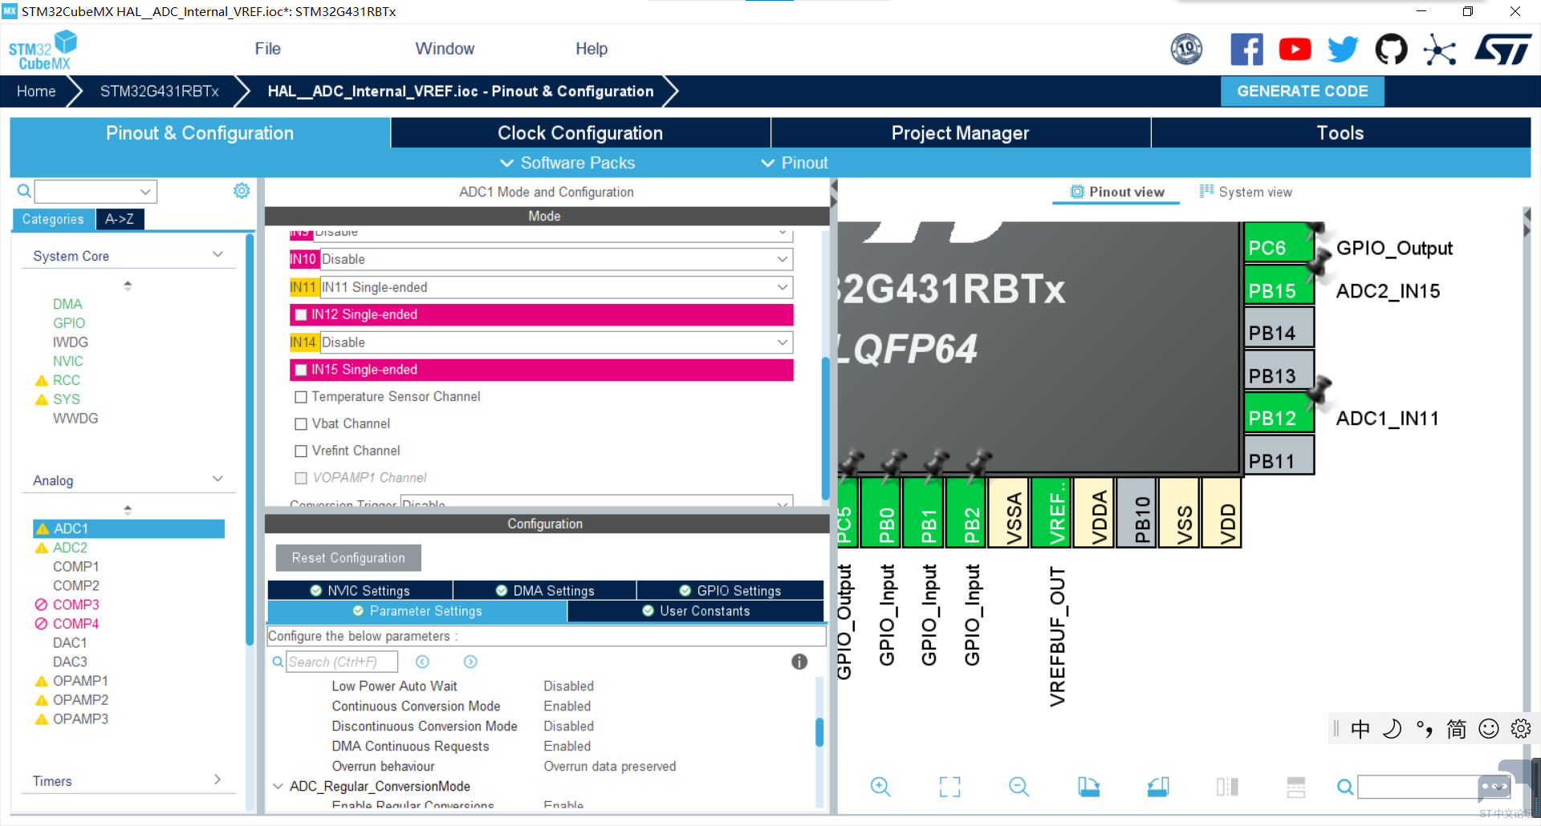Select the A->Z sorting tab
The height and width of the screenshot is (826, 1541).
click(120, 219)
